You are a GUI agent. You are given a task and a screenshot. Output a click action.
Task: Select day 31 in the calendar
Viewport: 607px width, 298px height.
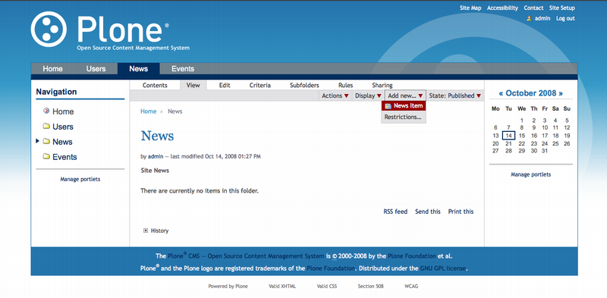point(545,151)
